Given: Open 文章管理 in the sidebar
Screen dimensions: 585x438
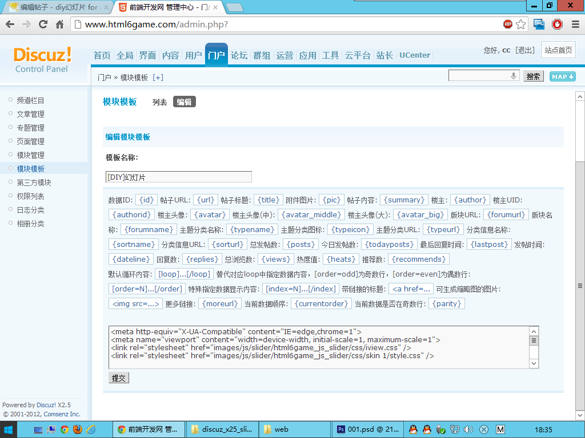Looking at the screenshot, I should click(31, 114).
